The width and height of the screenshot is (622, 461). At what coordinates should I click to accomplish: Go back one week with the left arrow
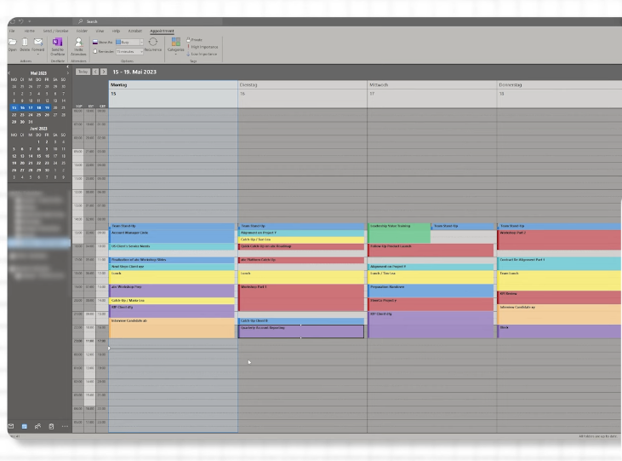tap(95, 72)
